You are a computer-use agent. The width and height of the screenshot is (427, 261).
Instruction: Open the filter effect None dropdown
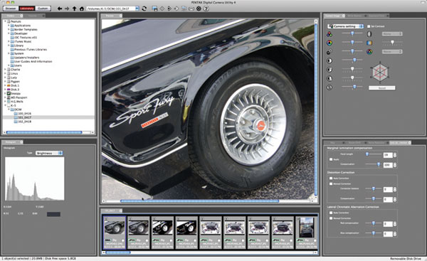tap(392, 34)
